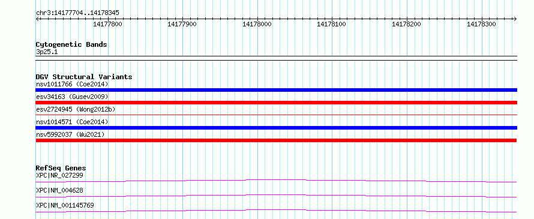The image size is (534, 219).
Task: Click the 14177800 ruler position label
Action: [x=107, y=25]
